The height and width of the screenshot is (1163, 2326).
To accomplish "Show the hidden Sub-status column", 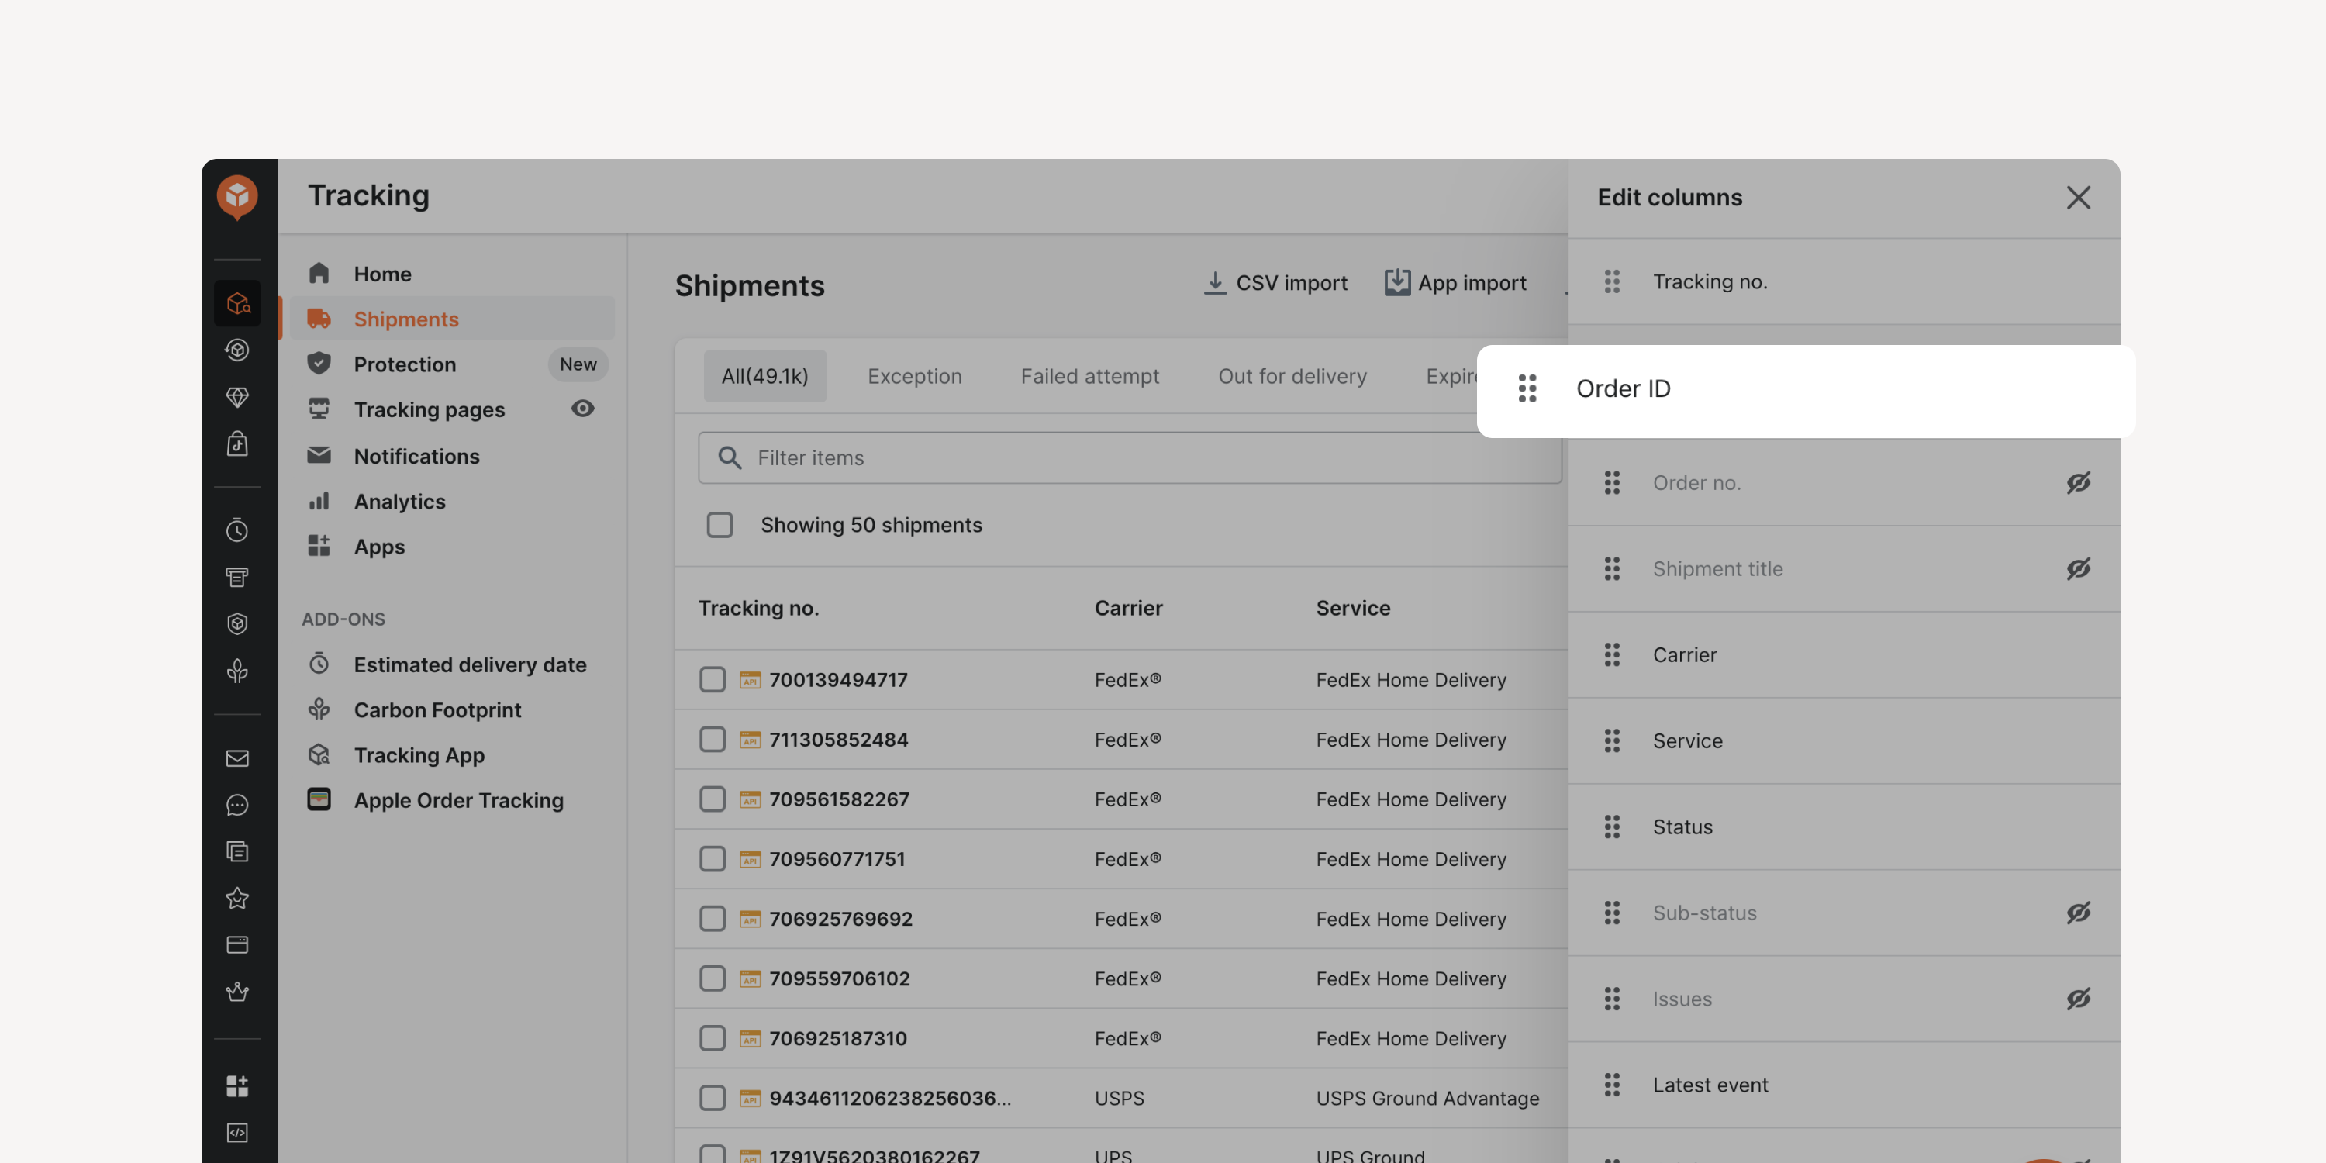I will tap(2078, 913).
